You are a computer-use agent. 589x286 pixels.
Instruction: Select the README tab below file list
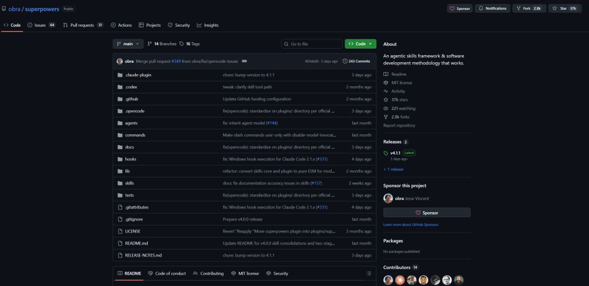click(x=129, y=273)
